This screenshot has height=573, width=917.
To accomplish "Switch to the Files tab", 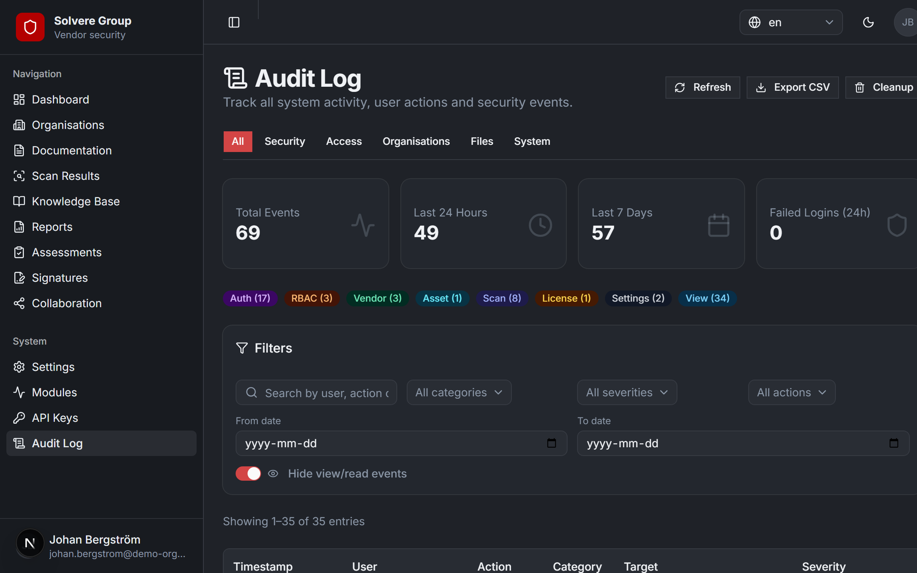I will (x=482, y=142).
